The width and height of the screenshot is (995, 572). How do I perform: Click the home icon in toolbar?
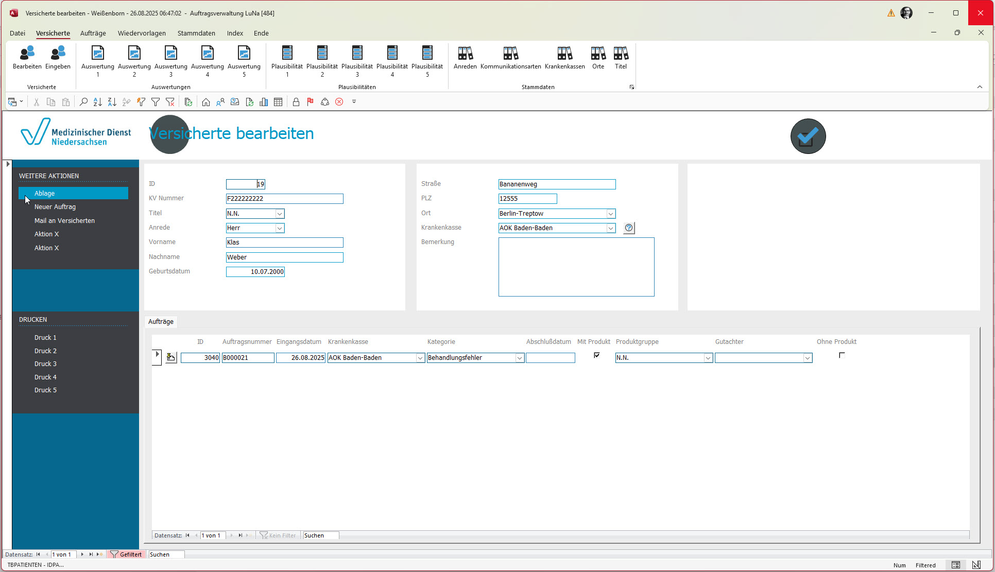pyautogui.click(x=206, y=102)
